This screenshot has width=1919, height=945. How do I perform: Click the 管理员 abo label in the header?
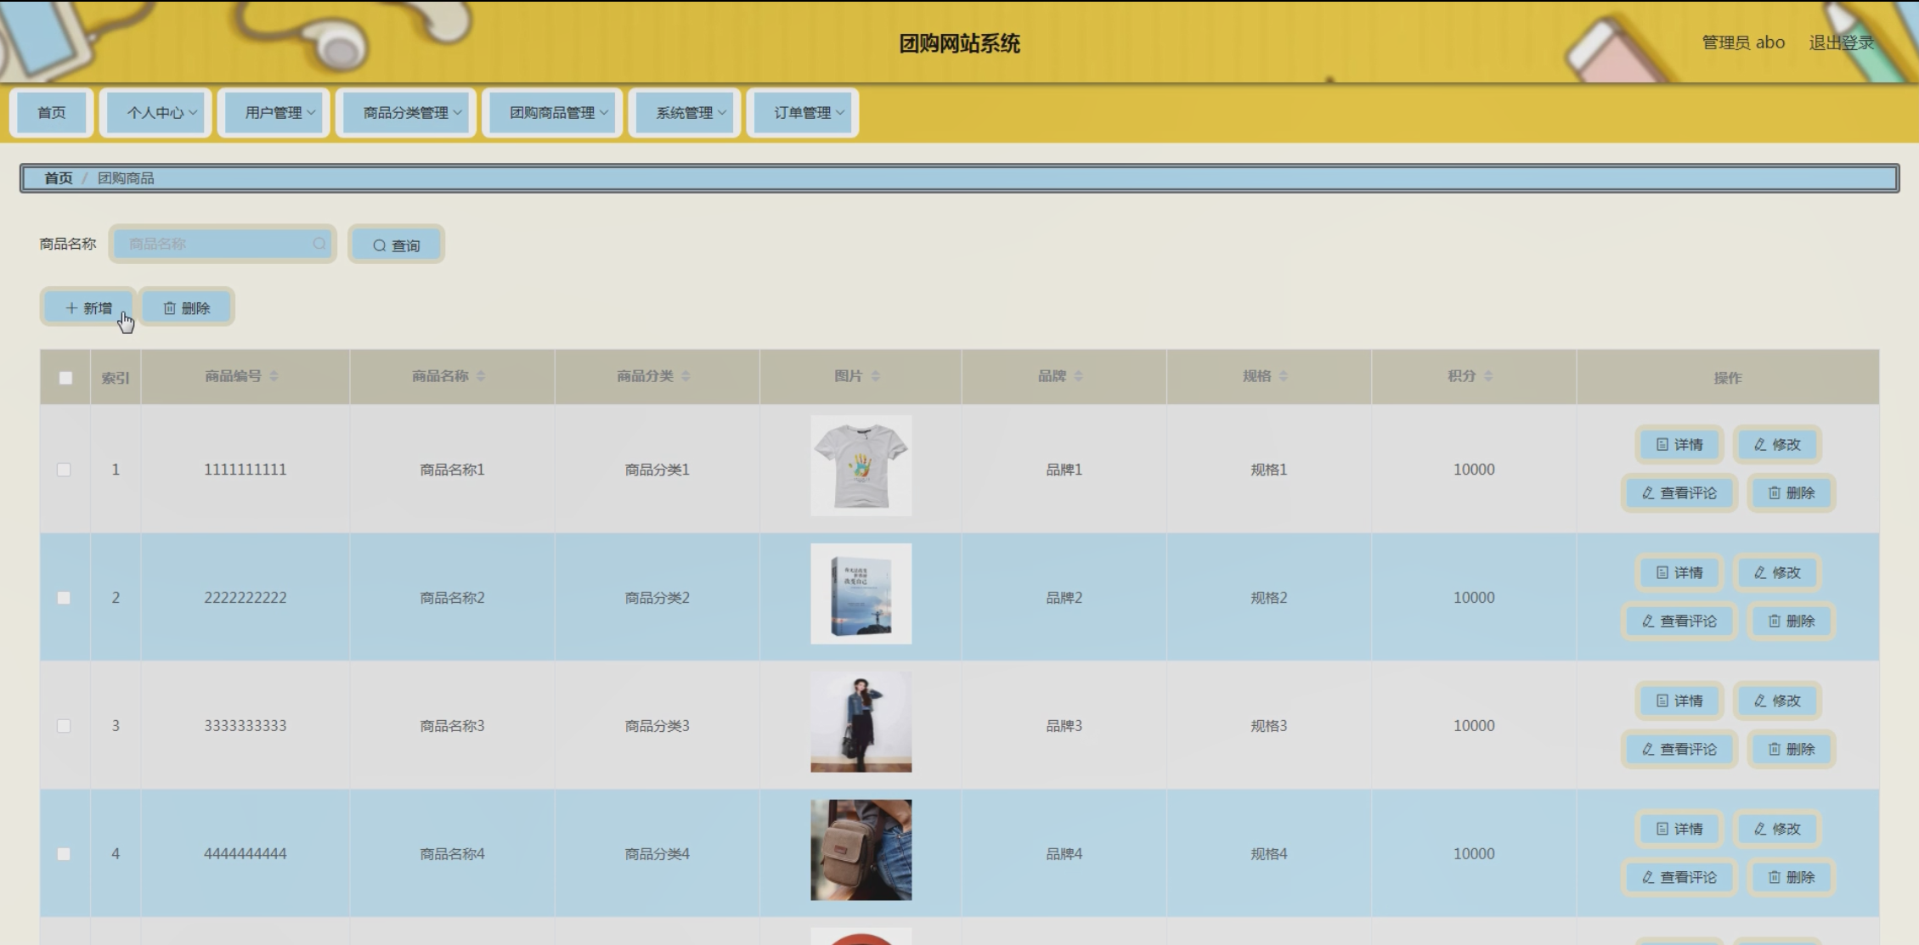click(1743, 42)
